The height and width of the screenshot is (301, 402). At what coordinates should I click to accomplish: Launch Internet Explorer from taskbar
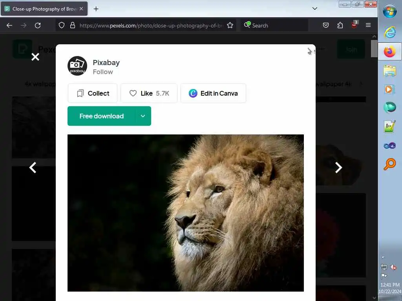click(390, 33)
